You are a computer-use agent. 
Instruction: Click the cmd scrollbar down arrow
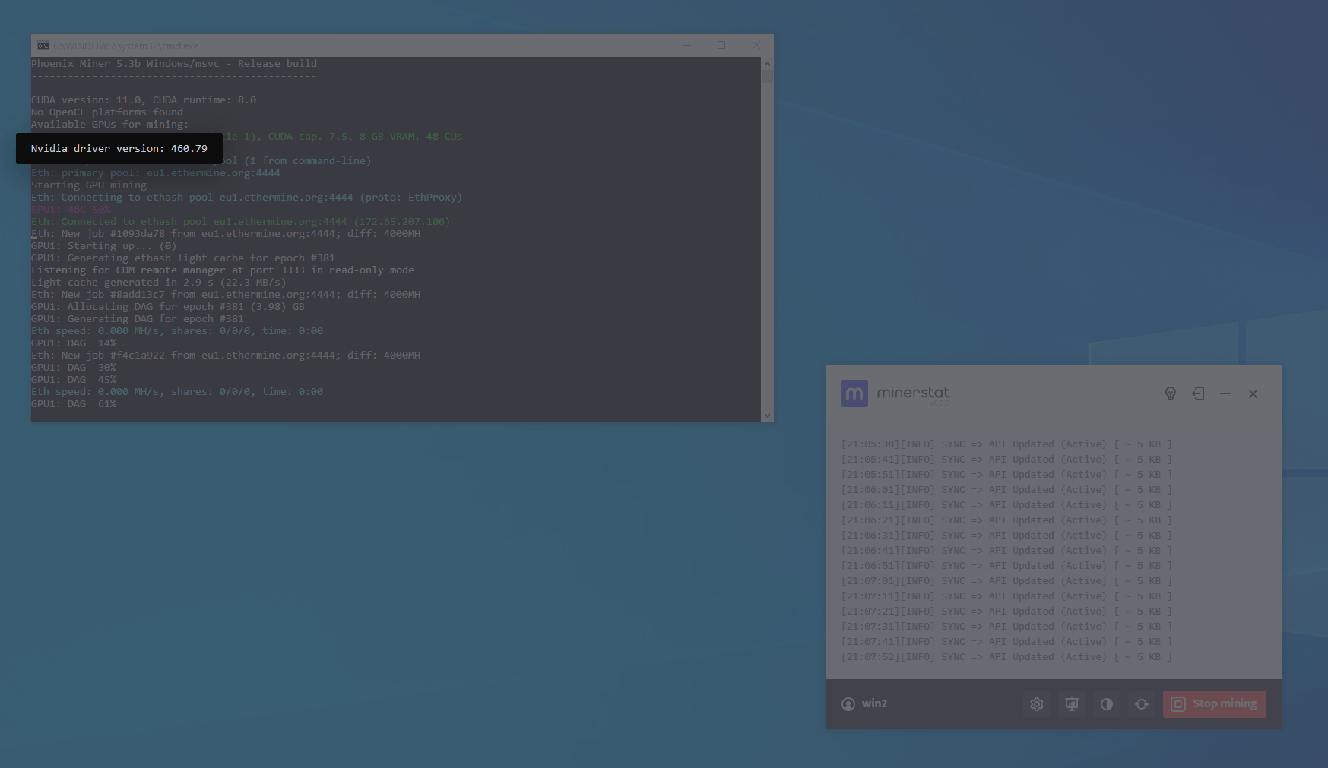[767, 416]
